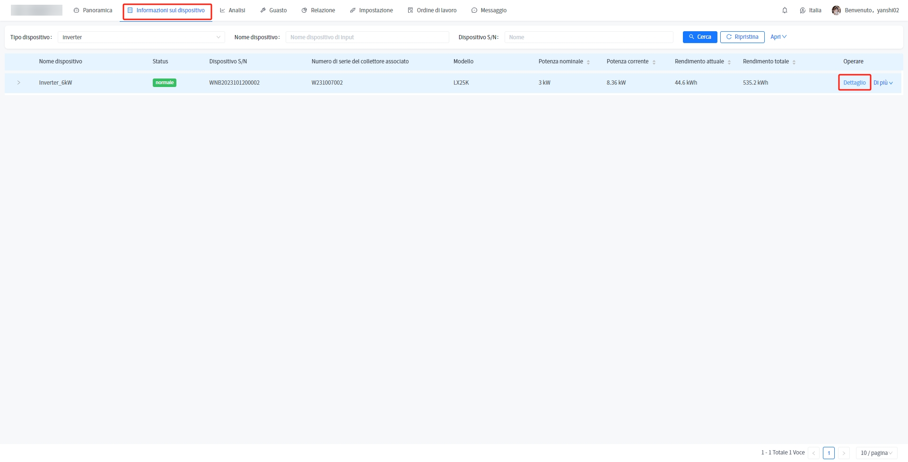Switch to the Panoramica tab
Viewport: 908px width, 462px height.
(x=93, y=10)
